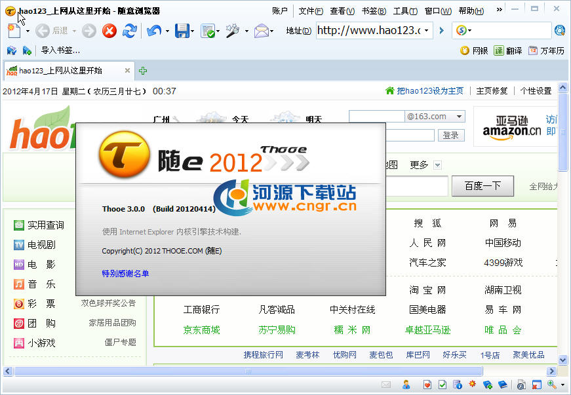This screenshot has height=395, width=571.
Task: Click the undo closed tab arrow icon
Action: [x=154, y=31]
